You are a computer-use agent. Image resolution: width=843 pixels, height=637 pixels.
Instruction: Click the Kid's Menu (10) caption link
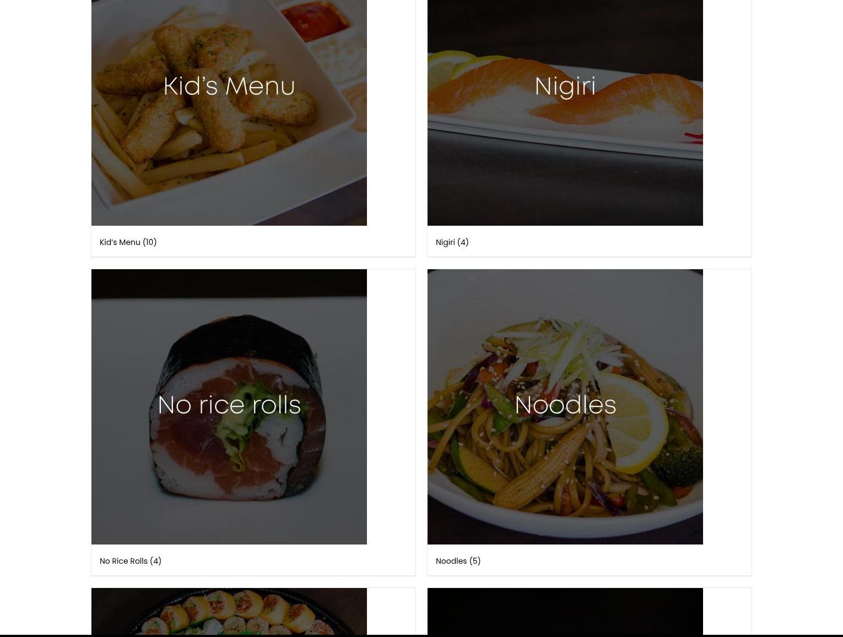click(x=128, y=242)
